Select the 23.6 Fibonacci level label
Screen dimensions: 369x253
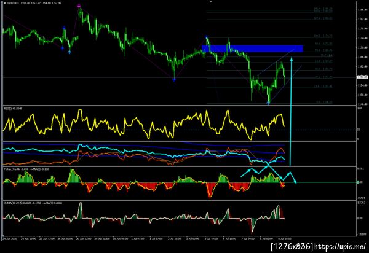coord(323,87)
